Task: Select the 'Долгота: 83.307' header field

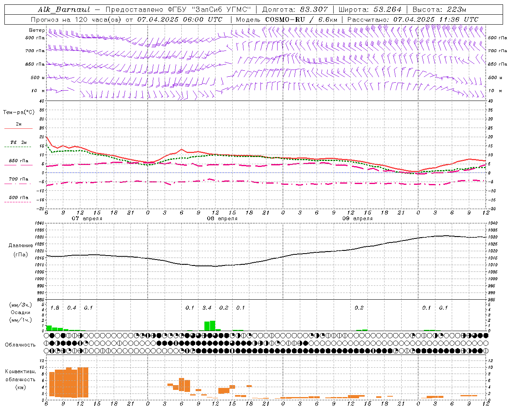Action: point(295,10)
